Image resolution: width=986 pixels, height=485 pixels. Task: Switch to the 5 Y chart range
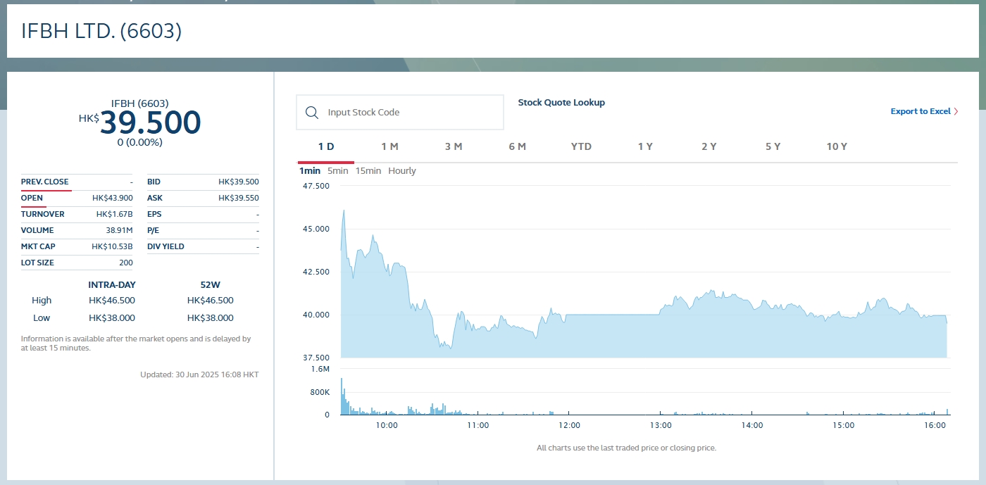tap(773, 146)
